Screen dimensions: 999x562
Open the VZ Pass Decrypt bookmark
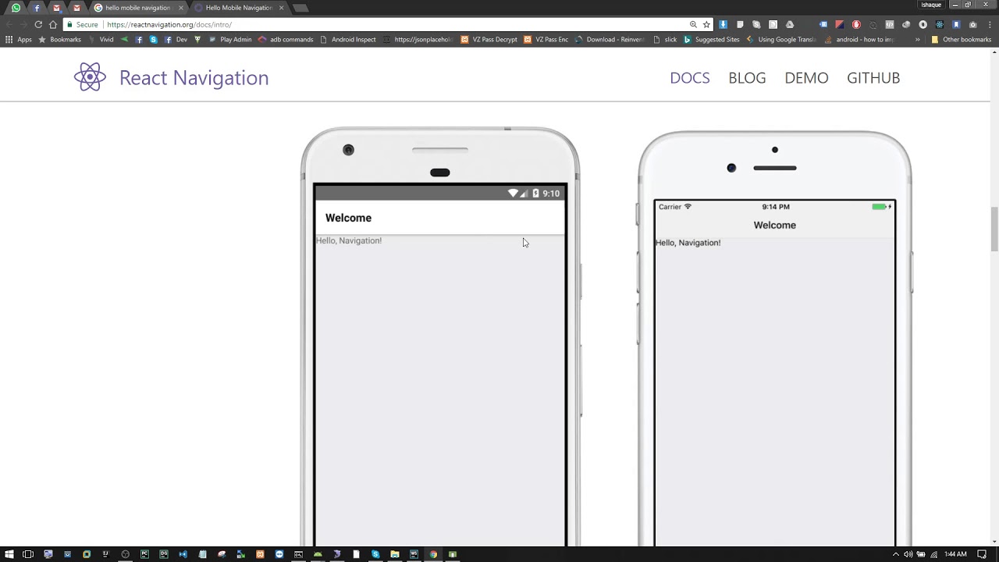click(x=489, y=39)
